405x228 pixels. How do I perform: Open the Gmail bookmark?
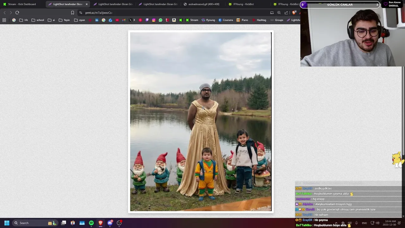point(124,20)
